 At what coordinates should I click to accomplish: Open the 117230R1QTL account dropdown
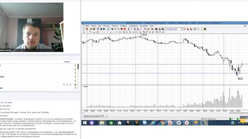[182, 29]
